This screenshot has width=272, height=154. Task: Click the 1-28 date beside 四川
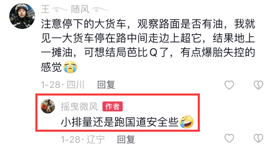50,85
